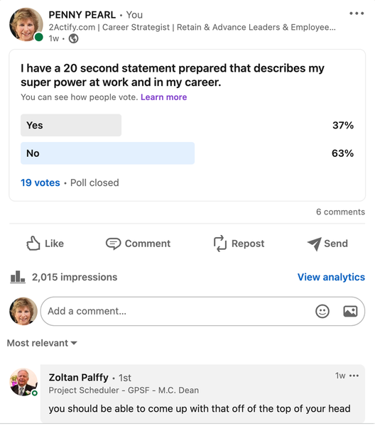
Task: Repost the poll using the arrows icon
Action: [x=220, y=243]
